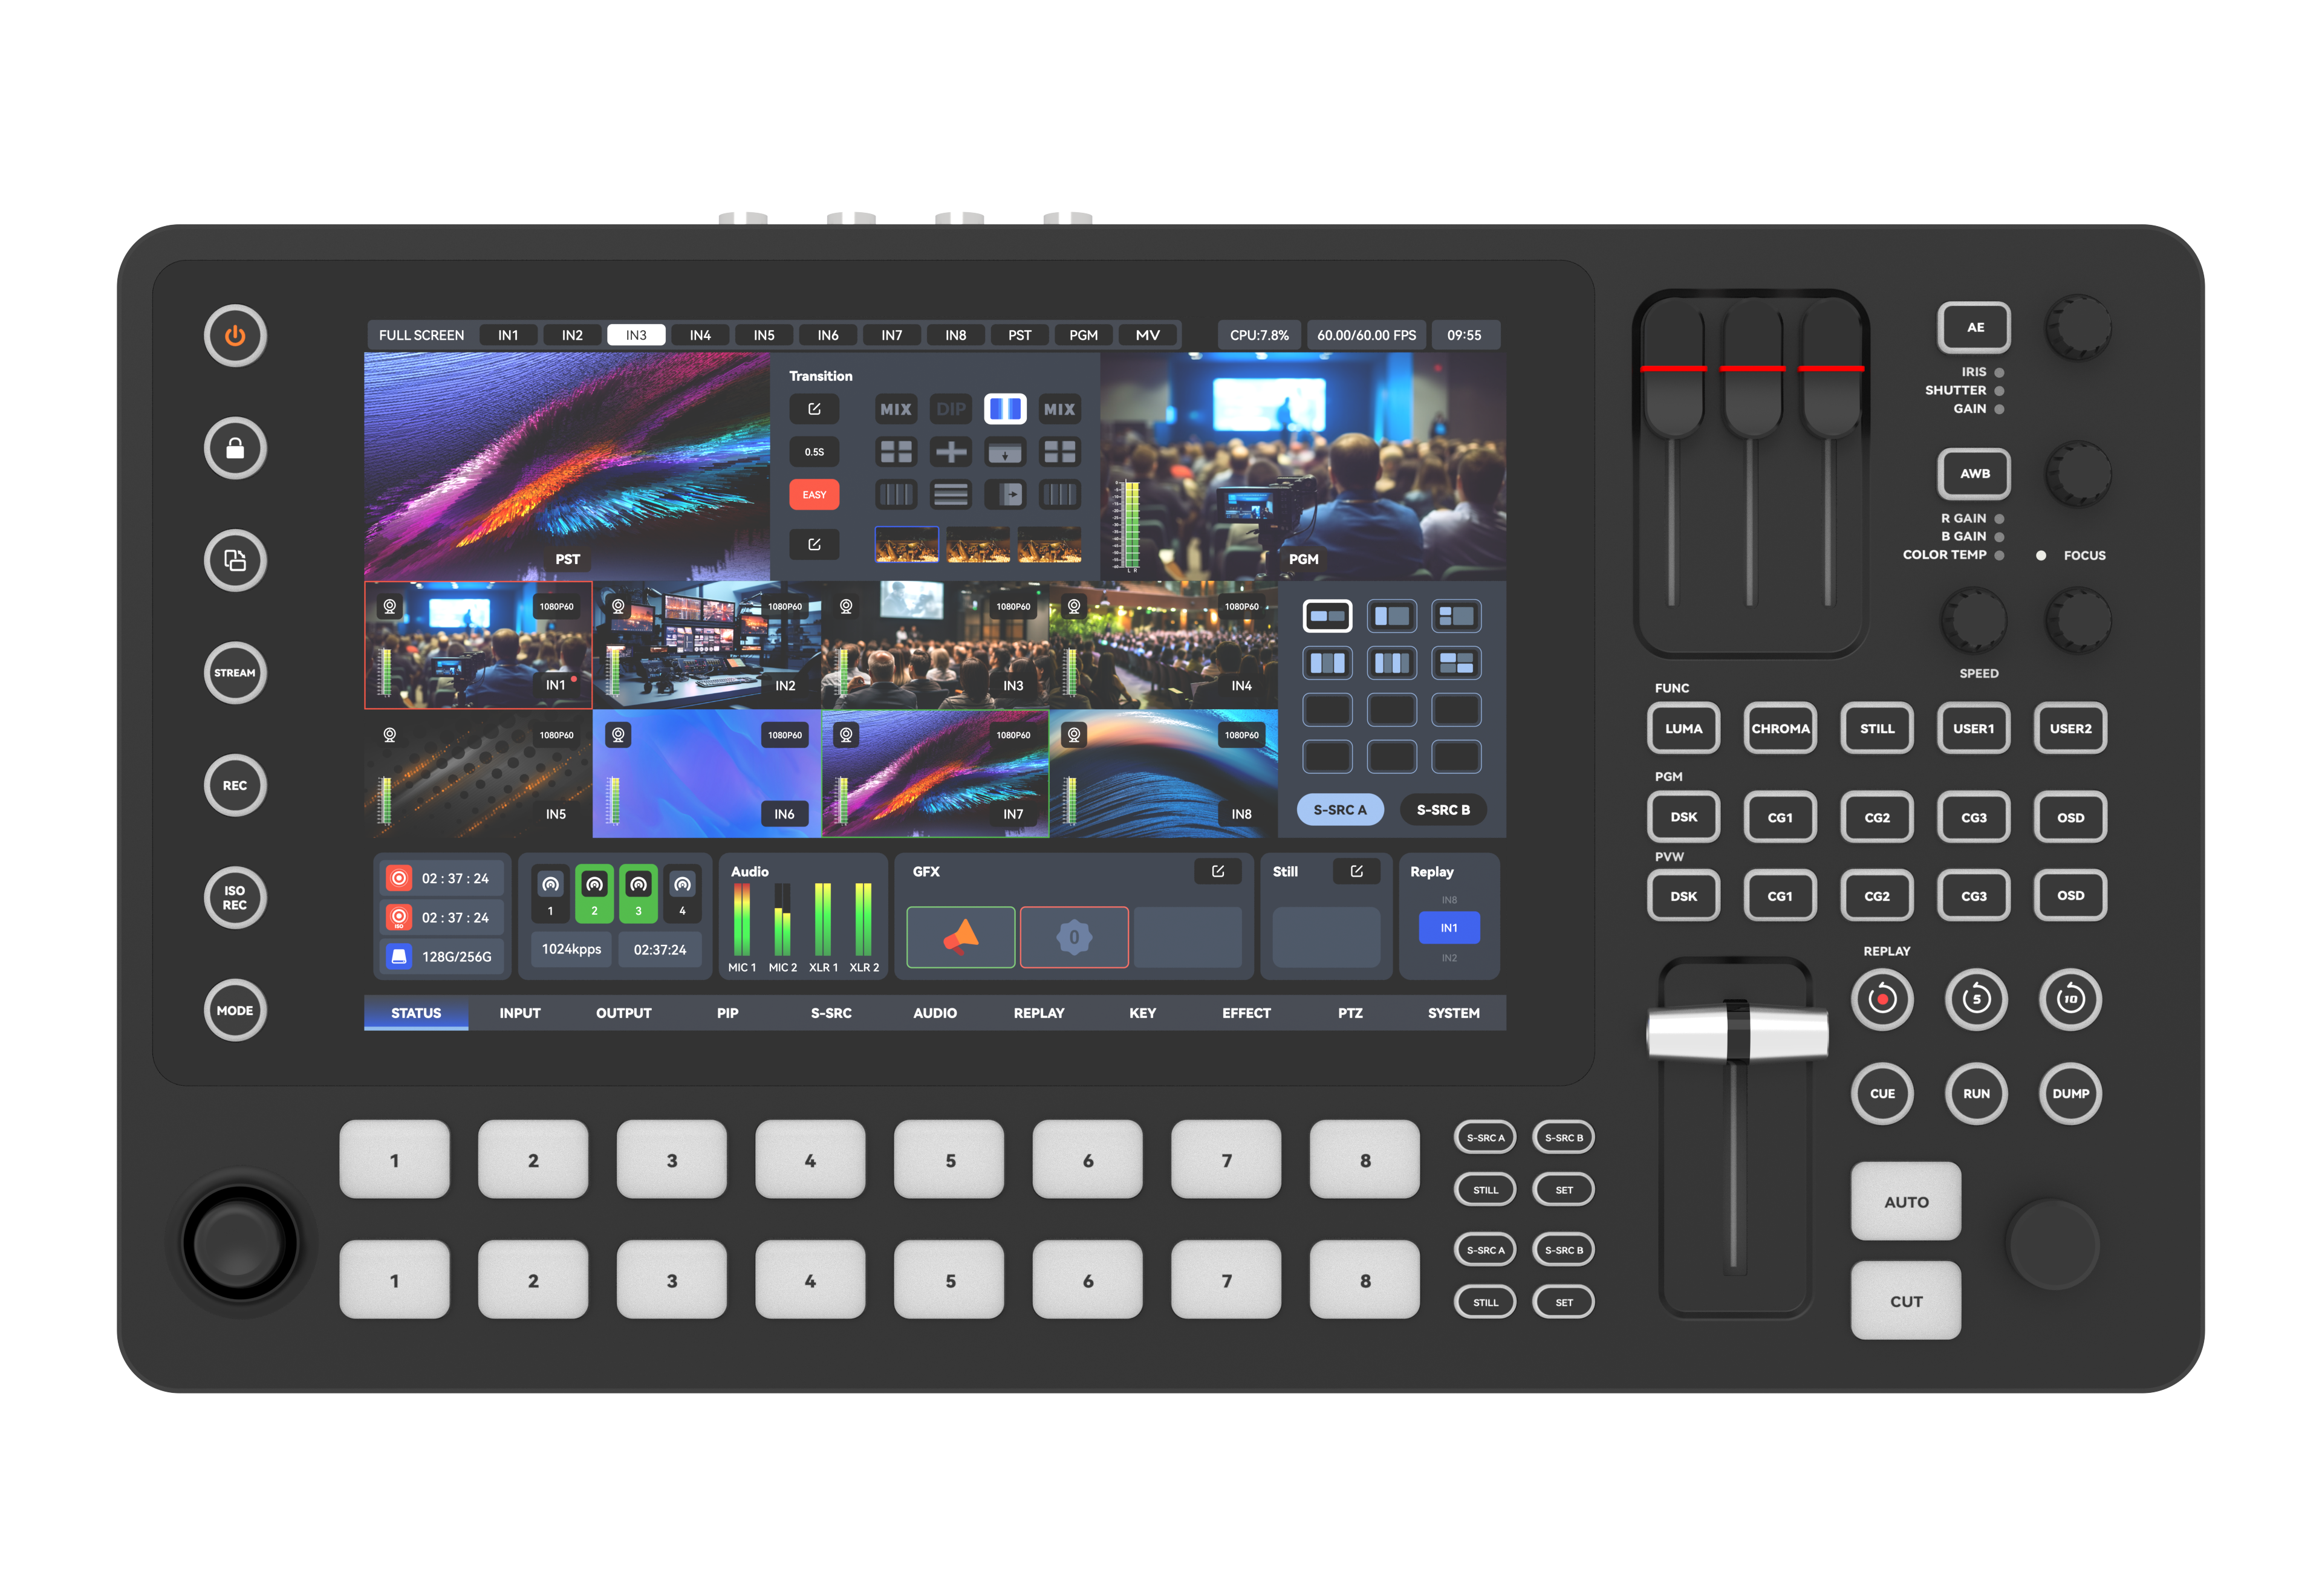Image resolution: width=2322 pixels, height=1596 pixels.
Task: Toggle the EASY transition button
Action: pos(814,495)
